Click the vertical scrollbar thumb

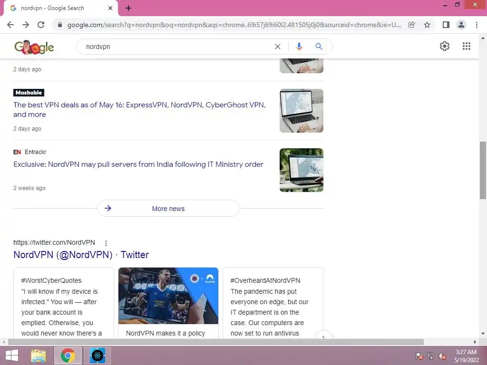coord(483,170)
